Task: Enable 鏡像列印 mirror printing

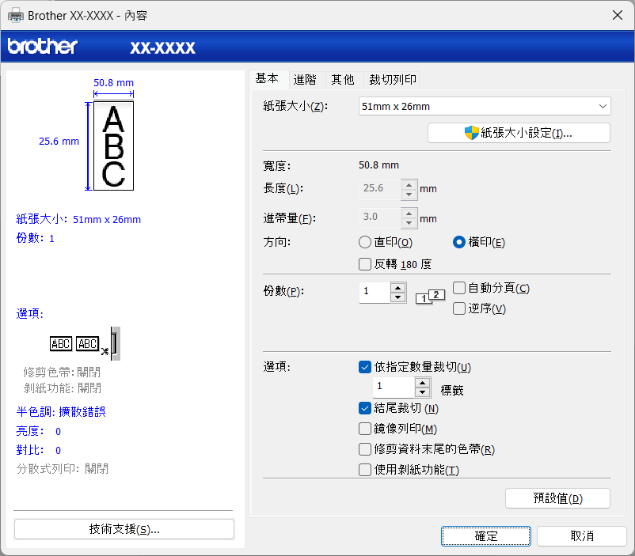Action: coord(365,429)
